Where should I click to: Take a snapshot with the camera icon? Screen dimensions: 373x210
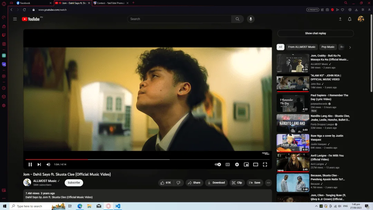coord(327,10)
